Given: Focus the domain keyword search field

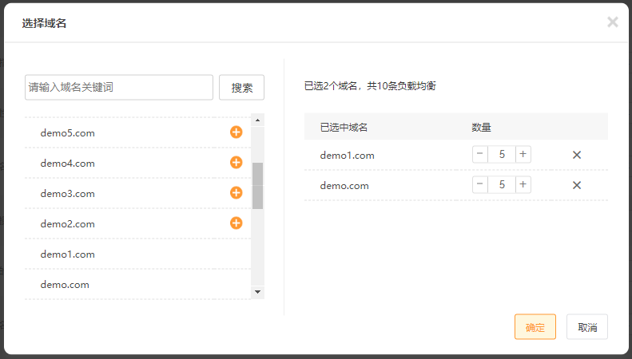Looking at the screenshot, I should tap(119, 87).
